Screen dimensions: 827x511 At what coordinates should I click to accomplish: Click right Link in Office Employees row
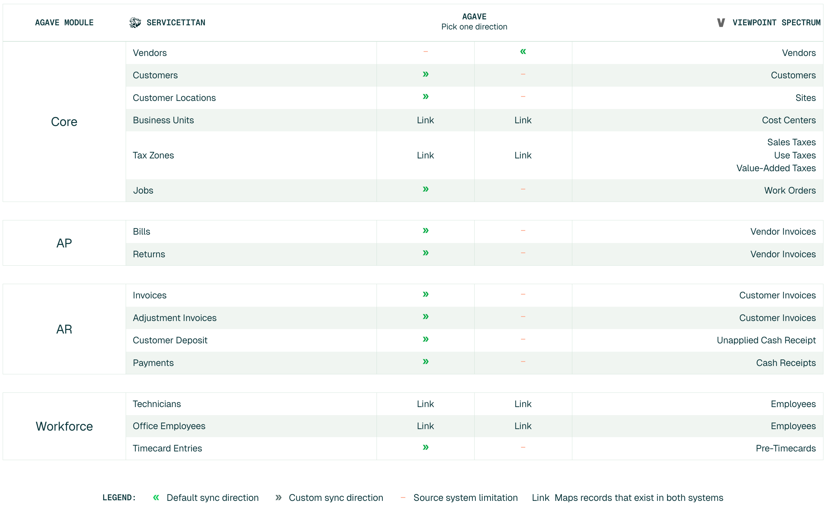tap(523, 426)
